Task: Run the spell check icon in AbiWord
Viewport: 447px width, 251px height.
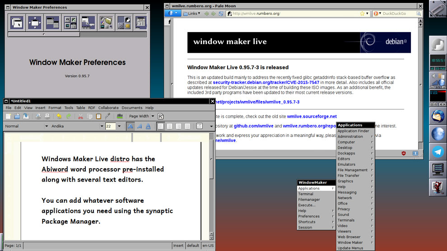Action: click(x=120, y=116)
